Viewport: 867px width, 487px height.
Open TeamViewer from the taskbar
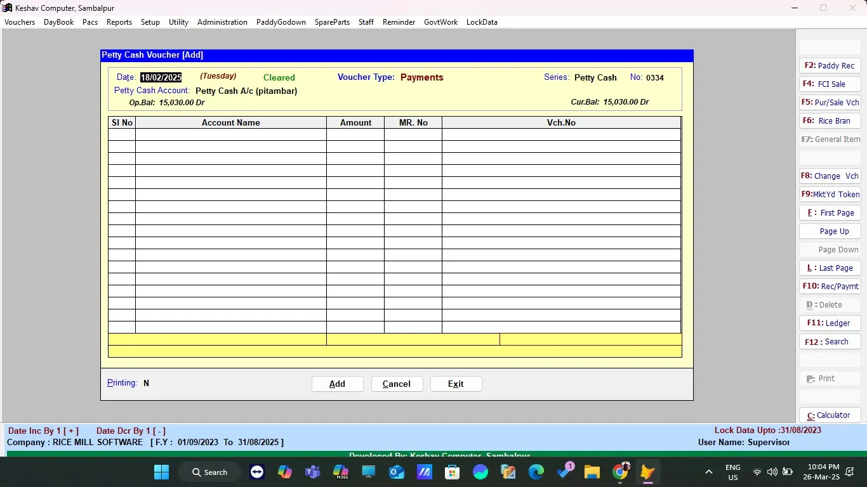tap(257, 472)
